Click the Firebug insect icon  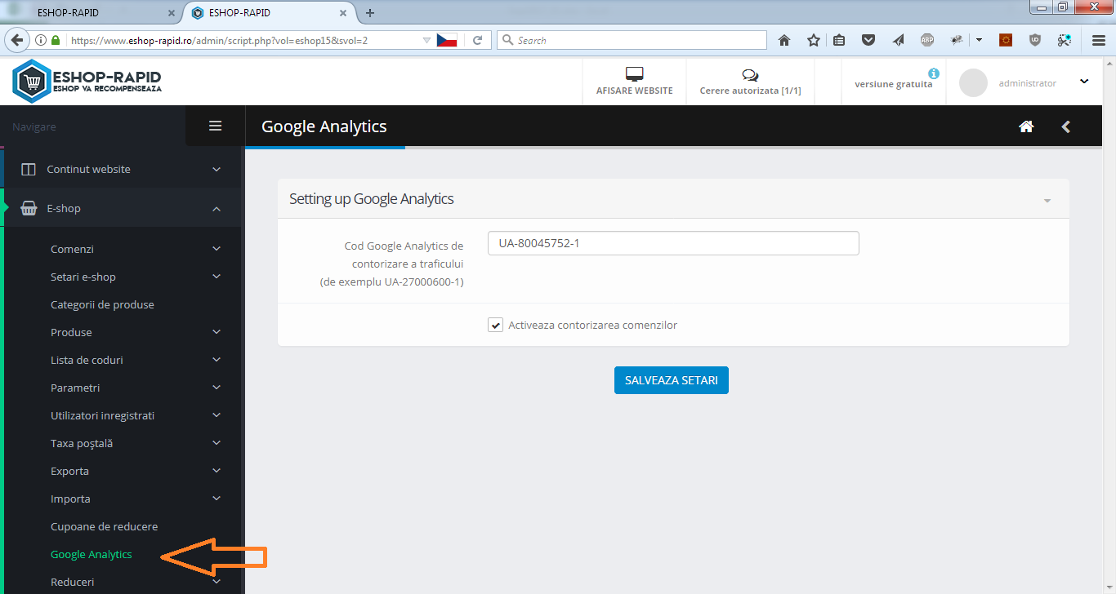pos(957,40)
